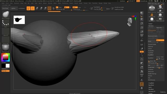167x94 pixels.
Task: Toggle Transparency button on right shelf
Action: click(x=142, y=80)
